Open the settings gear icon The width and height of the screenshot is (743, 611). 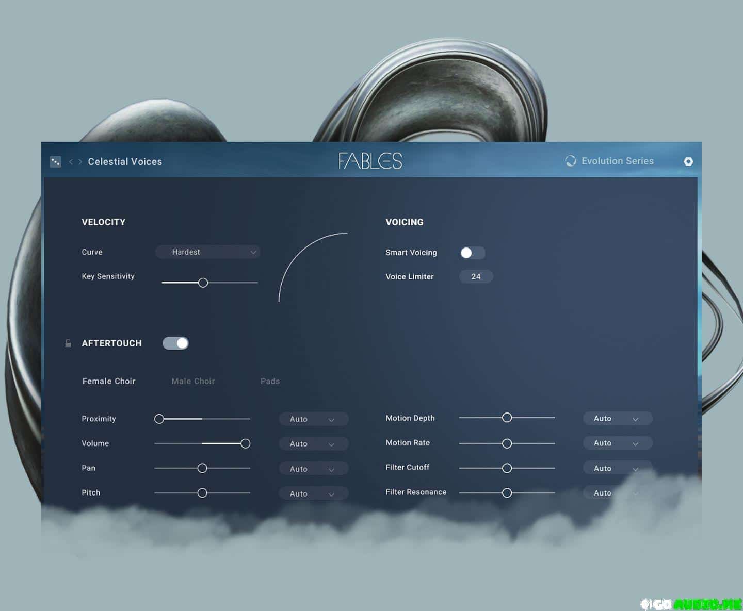click(x=688, y=161)
